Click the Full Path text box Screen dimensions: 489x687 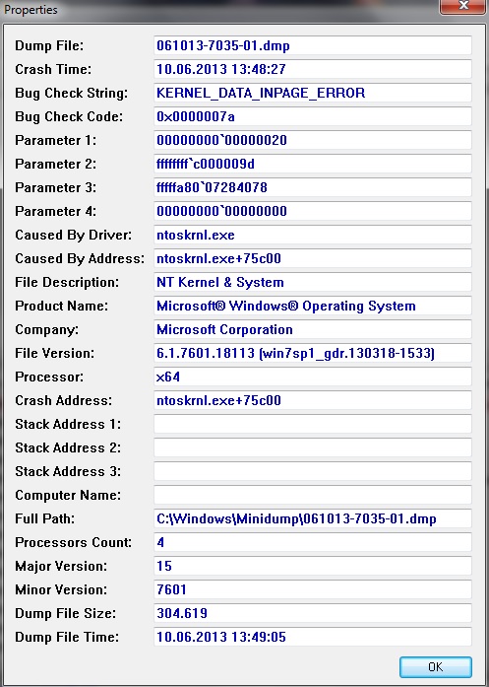point(313,518)
